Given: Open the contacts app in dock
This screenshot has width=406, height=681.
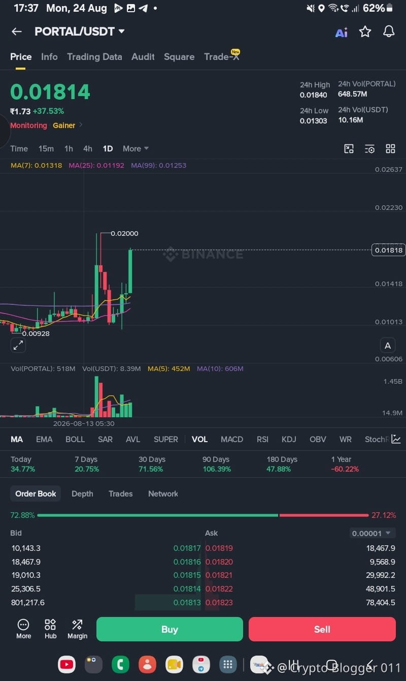Looking at the screenshot, I should tap(147, 664).
